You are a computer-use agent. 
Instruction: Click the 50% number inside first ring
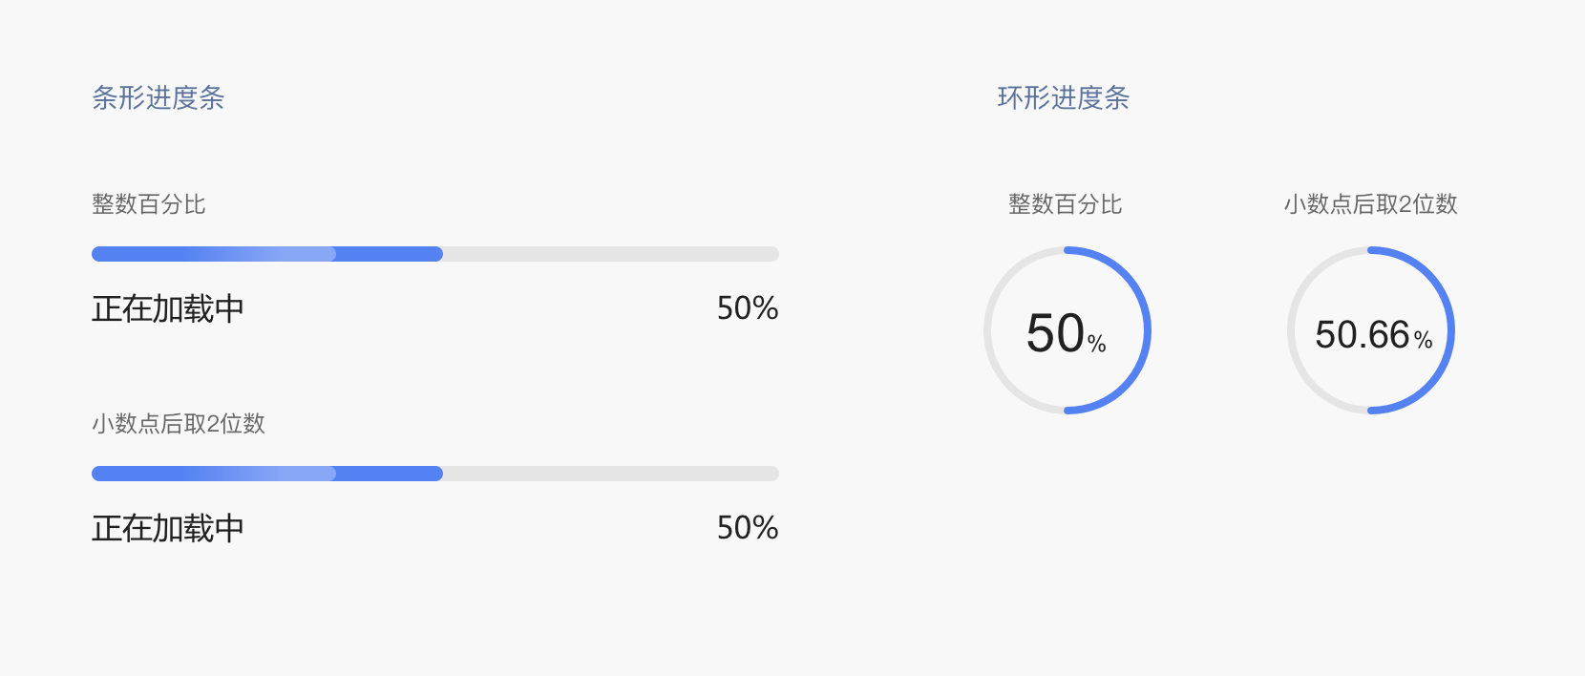click(x=1066, y=333)
